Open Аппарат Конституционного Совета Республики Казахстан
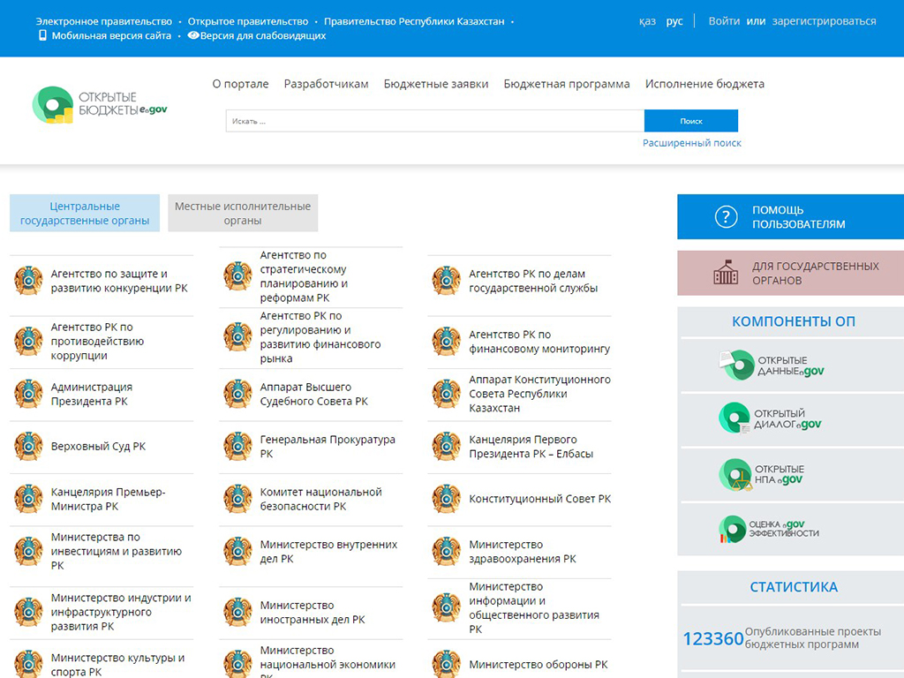The width and height of the screenshot is (904, 678). [x=539, y=394]
